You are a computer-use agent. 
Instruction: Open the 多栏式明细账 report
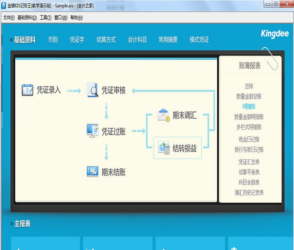tap(249, 127)
